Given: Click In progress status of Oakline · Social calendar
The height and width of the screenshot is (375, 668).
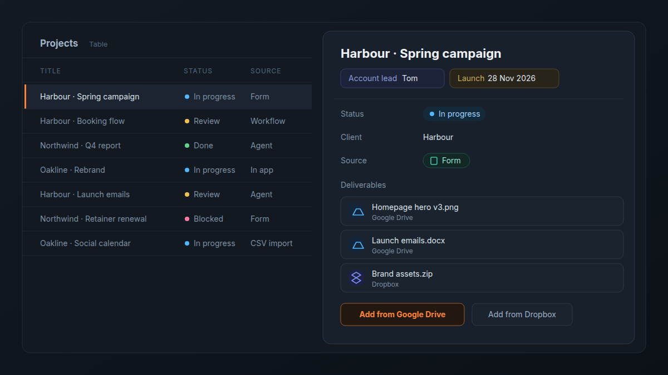Looking at the screenshot, I should pos(210,243).
